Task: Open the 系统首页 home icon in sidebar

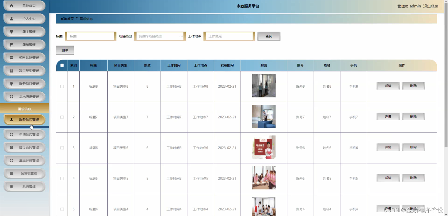Action: 12,5
